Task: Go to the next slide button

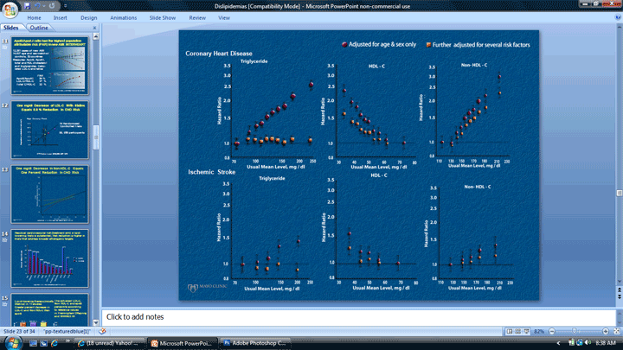Action: tap(619, 296)
